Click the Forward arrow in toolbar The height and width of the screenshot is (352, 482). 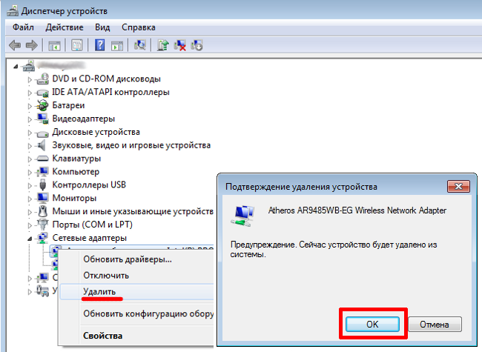pos(31,45)
